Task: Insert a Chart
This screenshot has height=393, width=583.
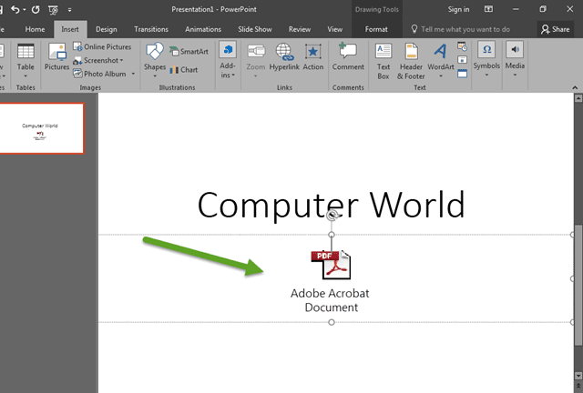Action: (184, 69)
